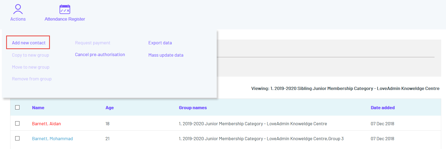Image resolution: width=446 pixels, height=149 pixels.
Task: Sort by Group names column header
Action: click(193, 108)
